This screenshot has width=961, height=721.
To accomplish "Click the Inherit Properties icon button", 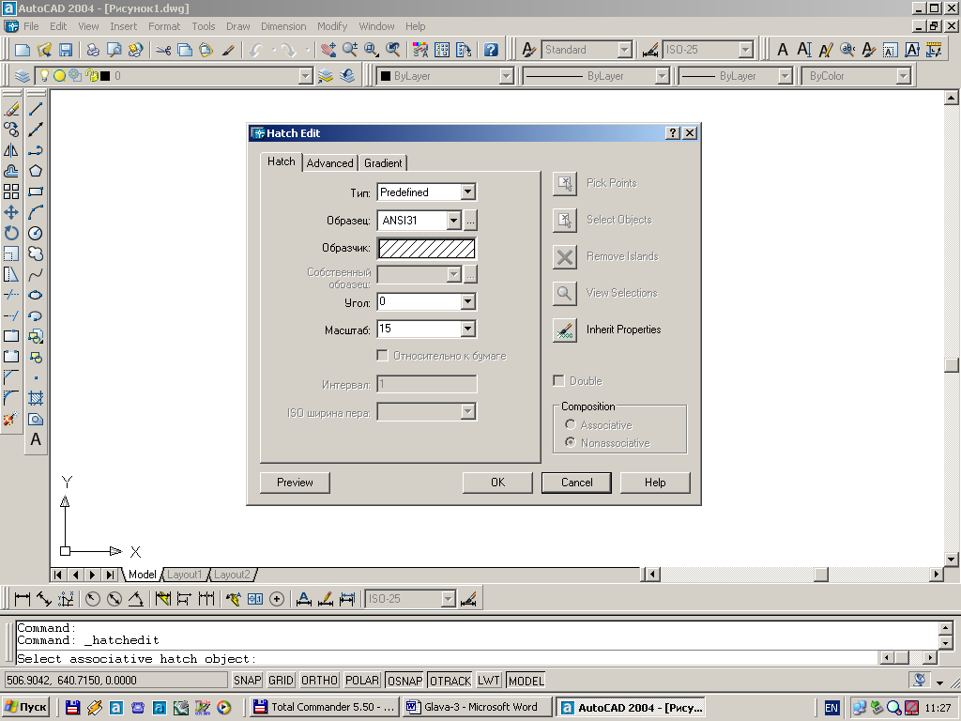I will pos(564,330).
